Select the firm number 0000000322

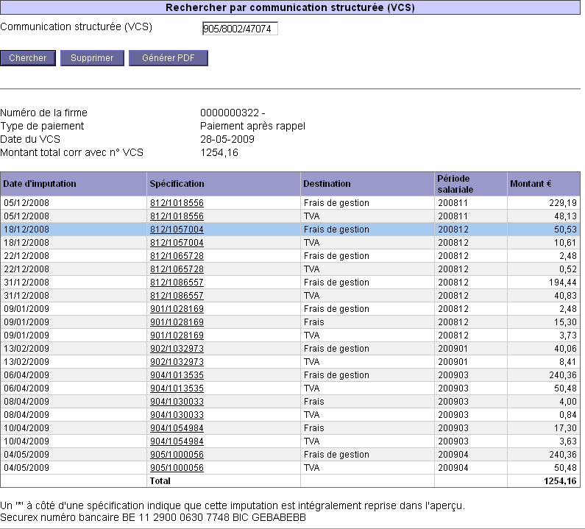pyautogui.click(x=230, y=113)
